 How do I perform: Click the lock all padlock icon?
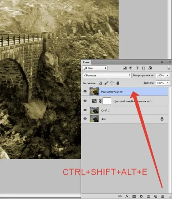[x=118, y=83]
